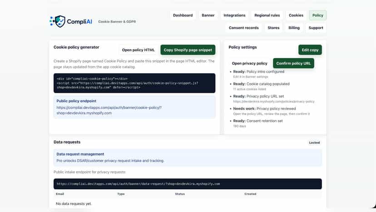Follow the public policy endpoint URL
376x212 pixels.
[109, 111]
